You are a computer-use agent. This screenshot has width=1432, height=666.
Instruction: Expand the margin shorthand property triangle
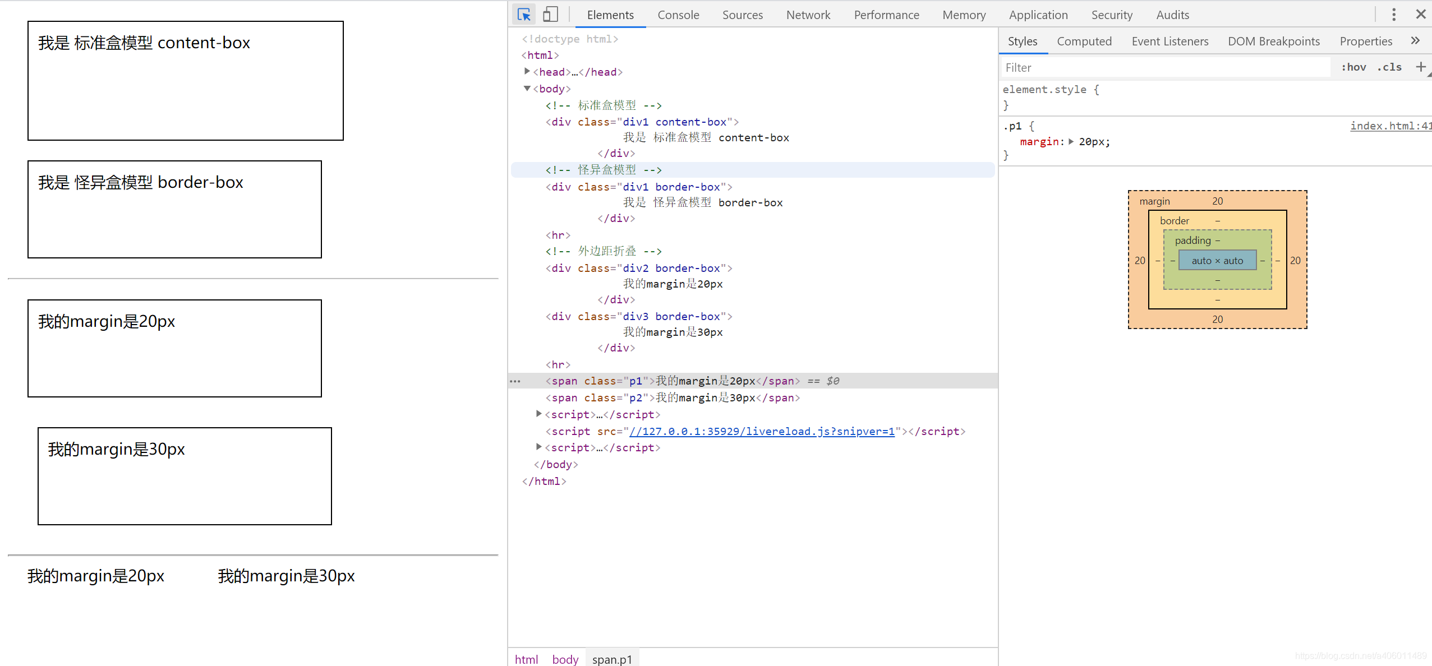tap(1071, 142)
